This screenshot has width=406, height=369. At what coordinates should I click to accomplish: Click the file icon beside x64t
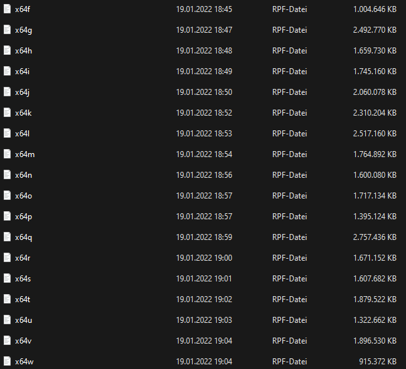click(x=7, y=299)
